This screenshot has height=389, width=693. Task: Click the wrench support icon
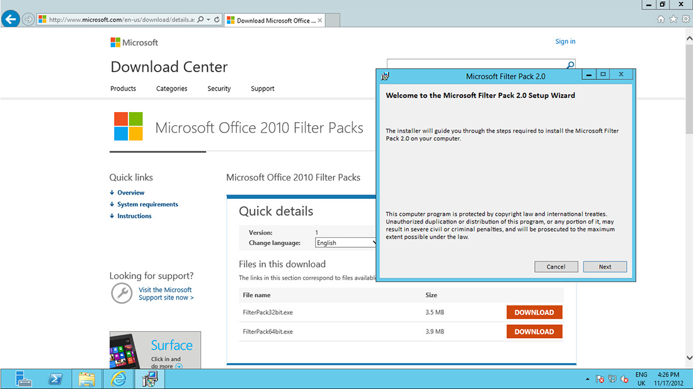pyautogui.click(x=122, y=293)
